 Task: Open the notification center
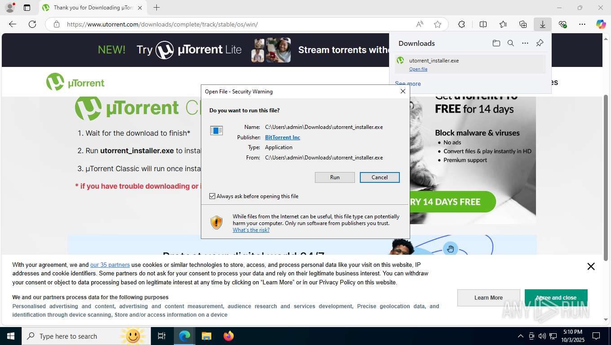point(596,336)
